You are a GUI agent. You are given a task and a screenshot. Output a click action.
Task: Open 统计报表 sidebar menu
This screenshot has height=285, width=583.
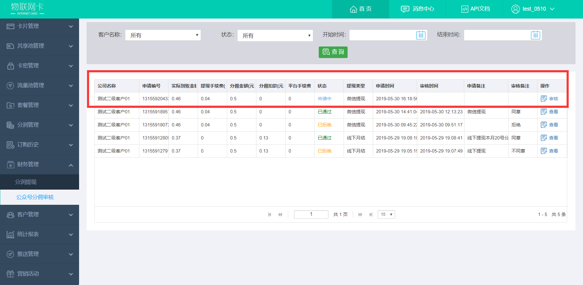40,234
